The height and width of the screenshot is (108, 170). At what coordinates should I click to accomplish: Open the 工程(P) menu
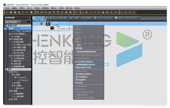[x=37, y=8]
